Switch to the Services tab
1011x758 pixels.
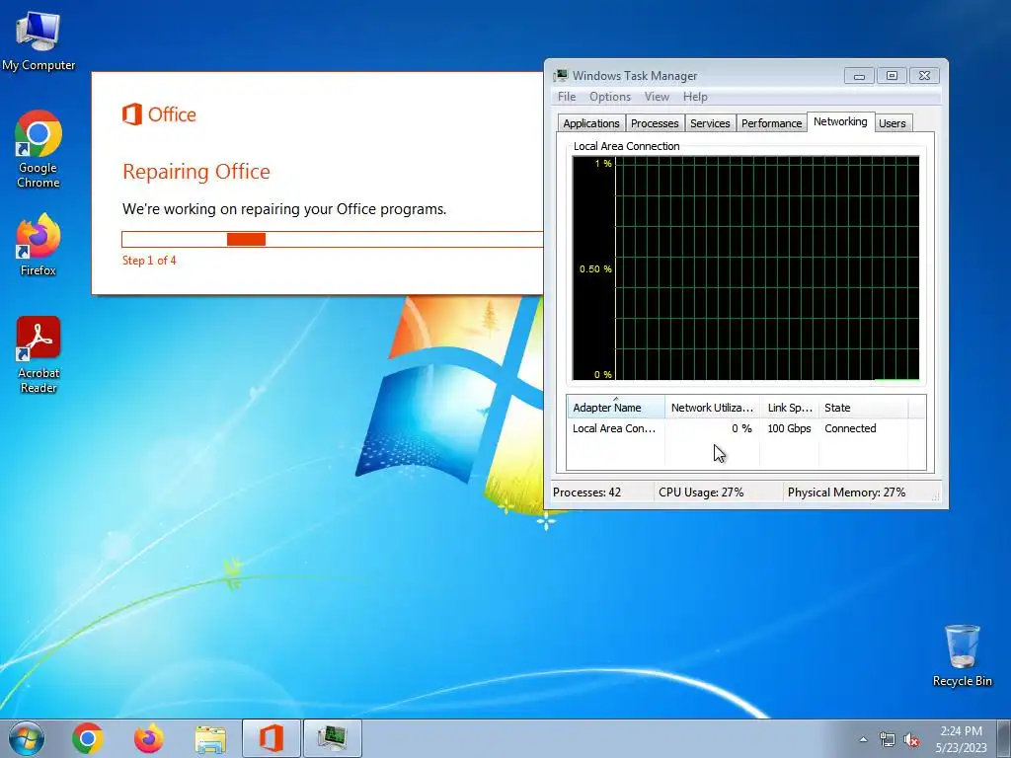pyautogui.click(x=710, y=123)
